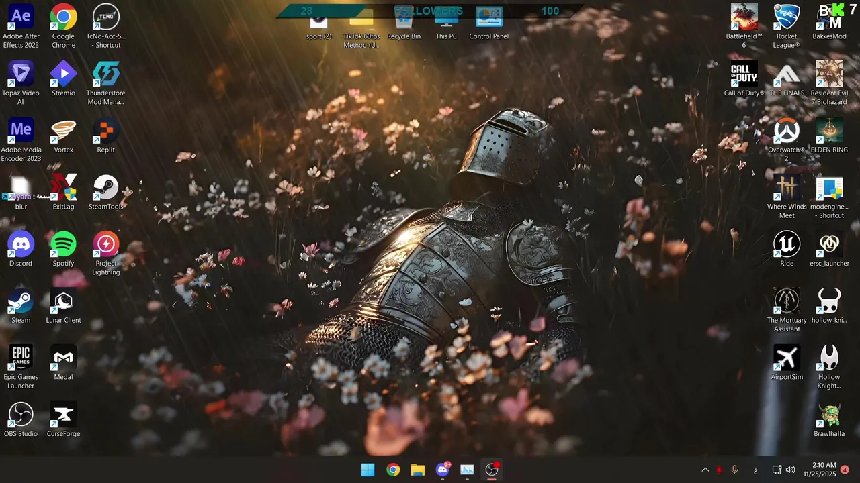Select the Adobe Media Encoder 2023 icon
Screen dimensions: 860x483
pos(21,140)
